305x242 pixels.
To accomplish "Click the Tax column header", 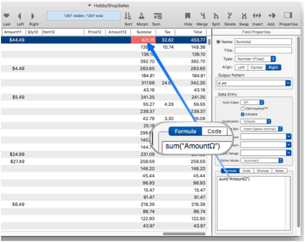I will coord(167,32).
